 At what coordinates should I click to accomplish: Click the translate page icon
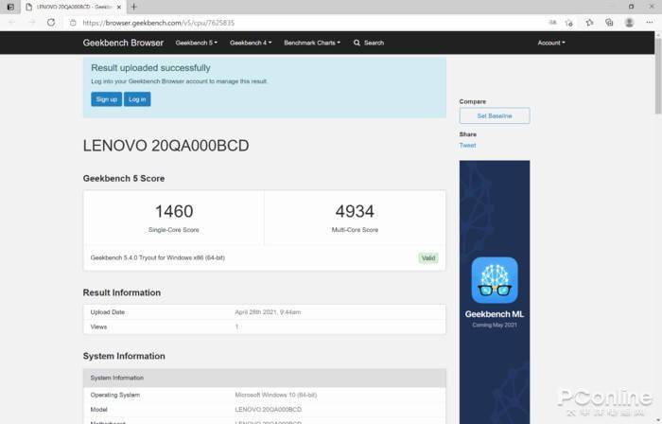[x=552, y=23]
